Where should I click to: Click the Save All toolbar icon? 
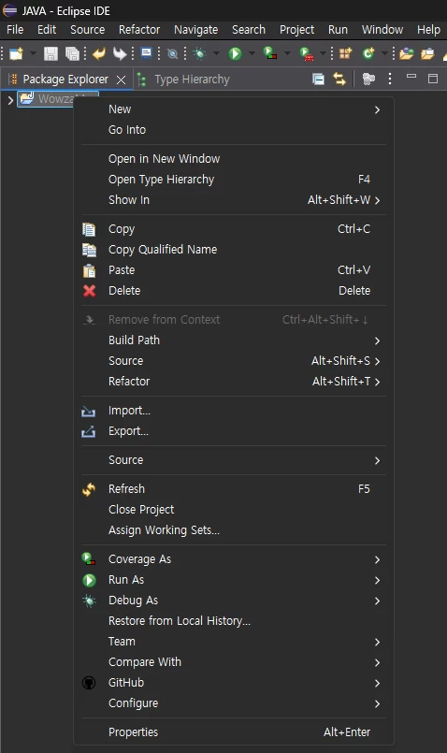72,53
